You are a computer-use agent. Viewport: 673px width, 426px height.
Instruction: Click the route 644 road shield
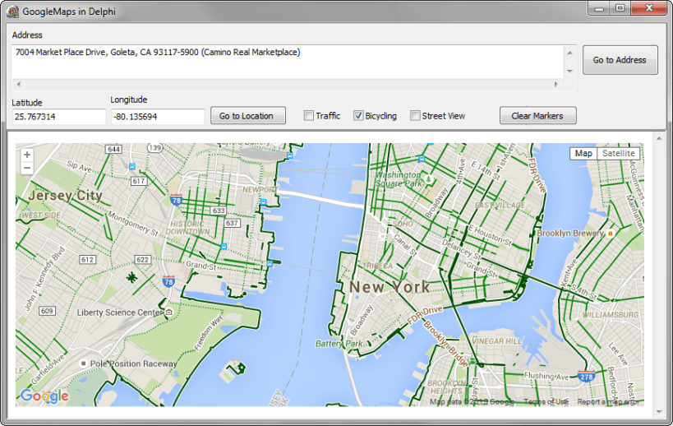point(113,149)
